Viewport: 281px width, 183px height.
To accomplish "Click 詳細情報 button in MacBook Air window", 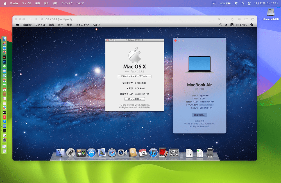I will [x=199, y=115].
